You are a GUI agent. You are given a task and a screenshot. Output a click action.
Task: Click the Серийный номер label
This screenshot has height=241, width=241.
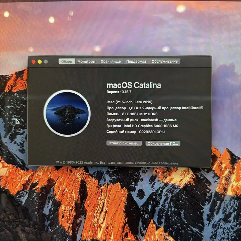(121, 132)
